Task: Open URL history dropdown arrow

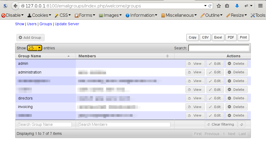Action: click(205, 6)
